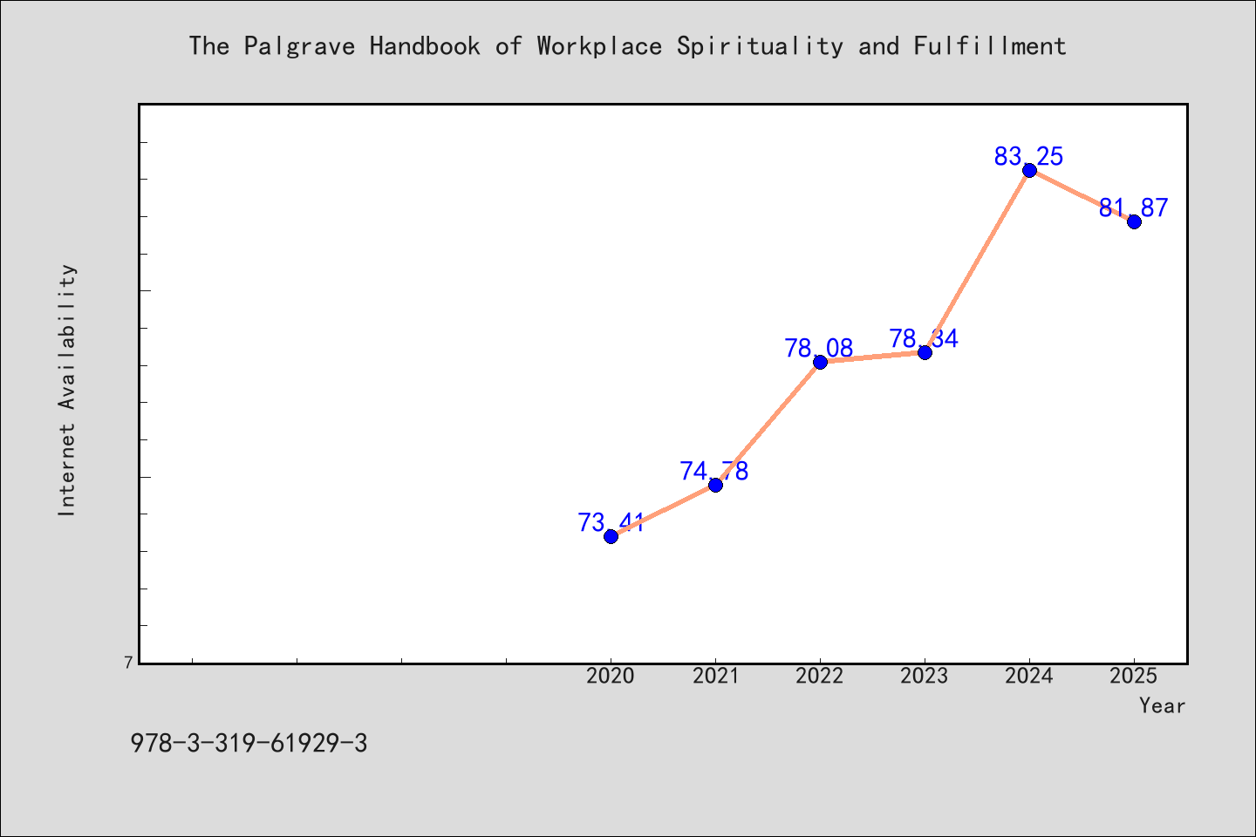
Task: Select the 74.78 value label
Action: pyautogui.click(x=714, y=472)
